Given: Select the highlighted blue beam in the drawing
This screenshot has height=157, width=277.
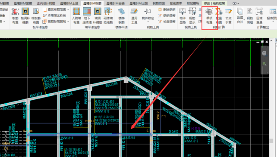Looking at the screenshot, I should click(x=90, y=135).
